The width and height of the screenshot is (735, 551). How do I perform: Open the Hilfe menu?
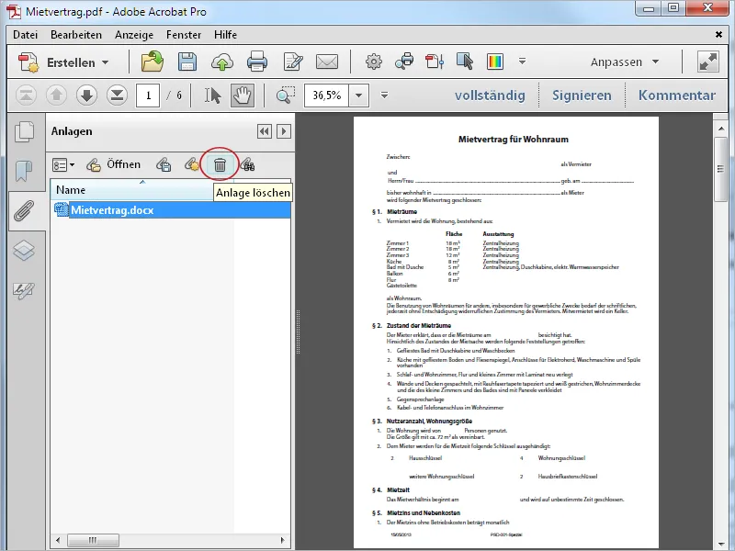pos(225,35)
